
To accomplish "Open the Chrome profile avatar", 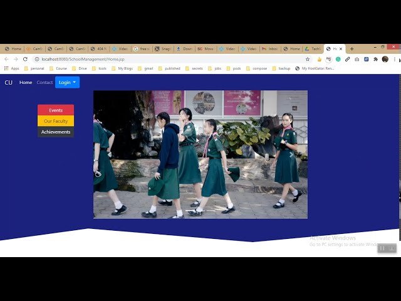I will [x=385, y=59].
